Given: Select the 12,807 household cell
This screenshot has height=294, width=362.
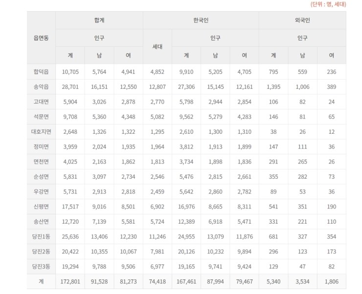Looking at the screenshot, I should 158,87.
